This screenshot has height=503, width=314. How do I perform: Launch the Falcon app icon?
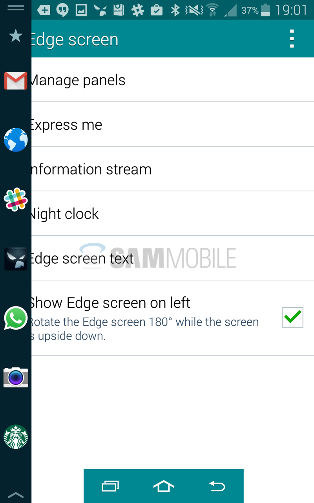(x=16, y=259)
